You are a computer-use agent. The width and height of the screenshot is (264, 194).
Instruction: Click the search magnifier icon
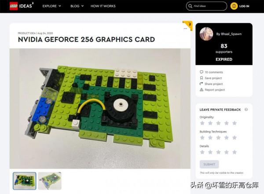point(190,6)
